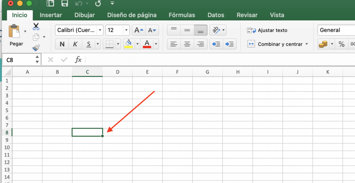Viewport: 355px width, 183px height.
Task: Apply the red font color swatch
Action: click(147, 44)
